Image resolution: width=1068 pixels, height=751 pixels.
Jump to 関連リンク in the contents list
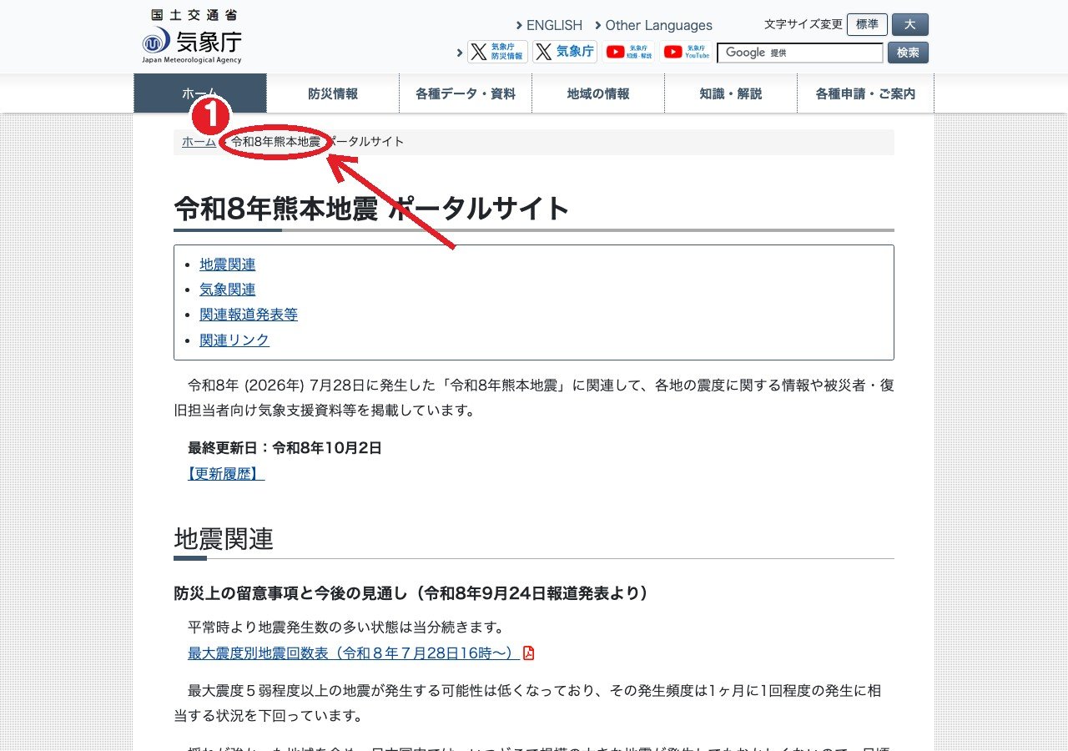click(x=234, y=340)
